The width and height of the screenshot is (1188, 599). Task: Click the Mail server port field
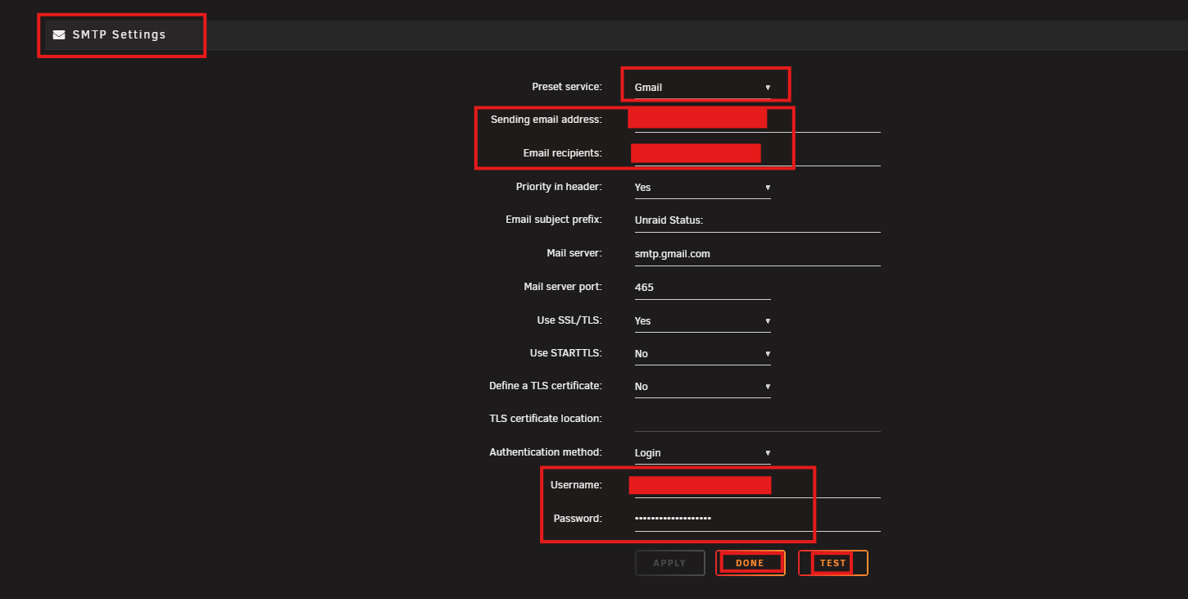tap(702, 288)
